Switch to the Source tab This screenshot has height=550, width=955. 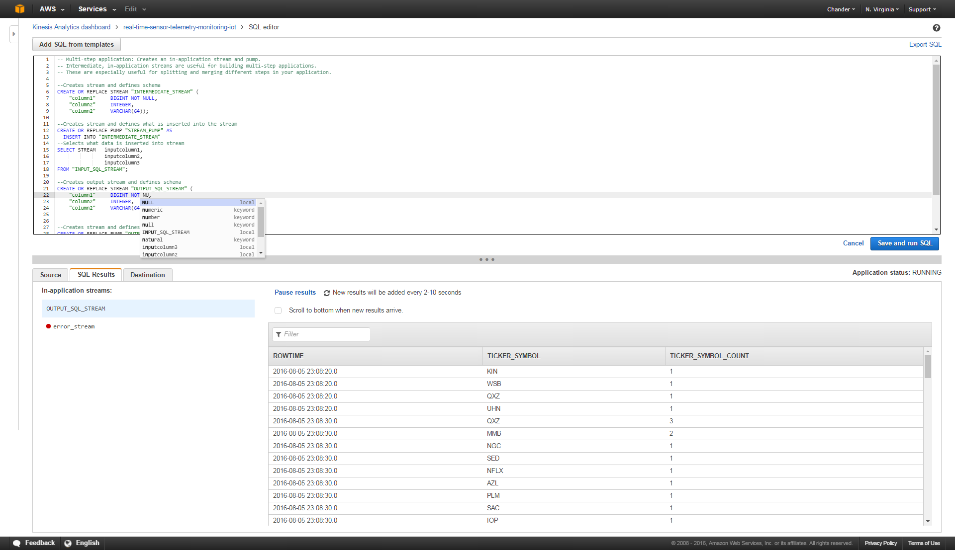pyautogui.click(x=50, y=275)
